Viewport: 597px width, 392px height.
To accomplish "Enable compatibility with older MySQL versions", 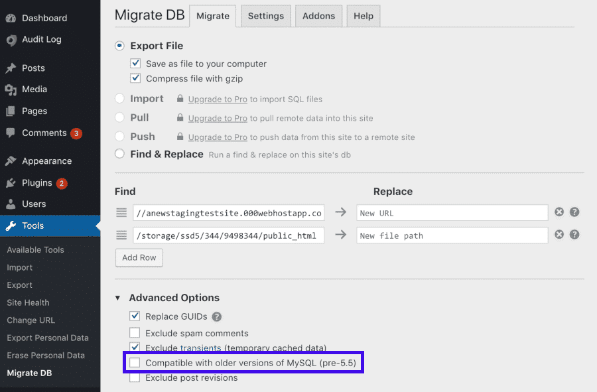I will (135, 362).
